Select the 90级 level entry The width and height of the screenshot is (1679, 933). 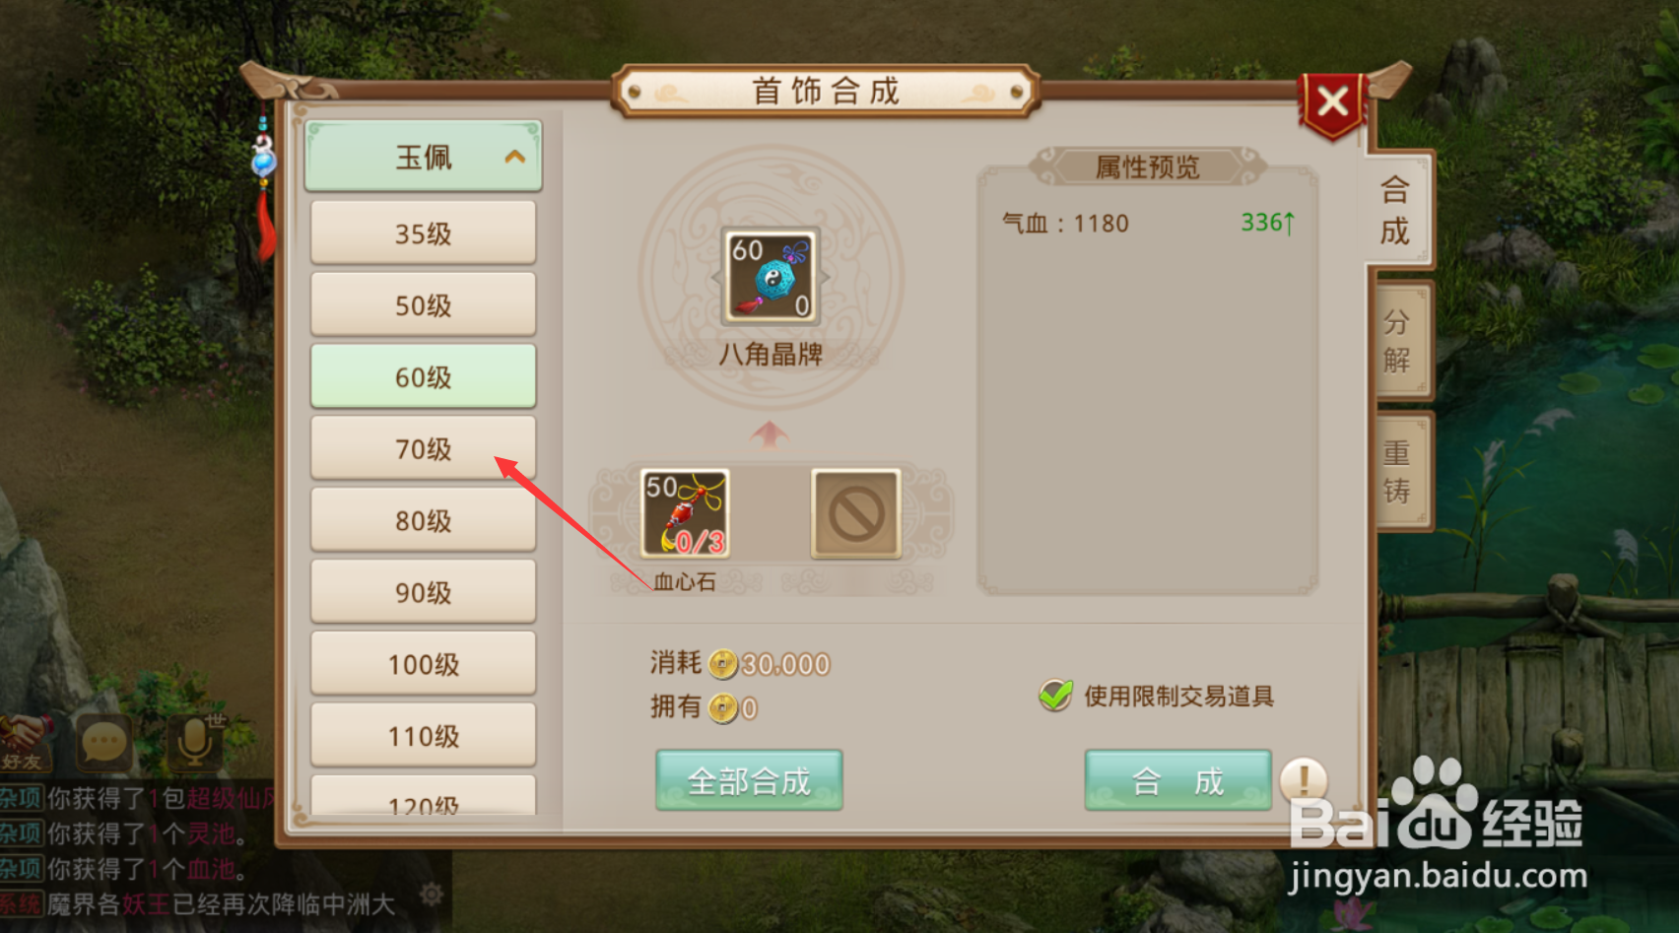pyautogui.click(x=424, y=591)
